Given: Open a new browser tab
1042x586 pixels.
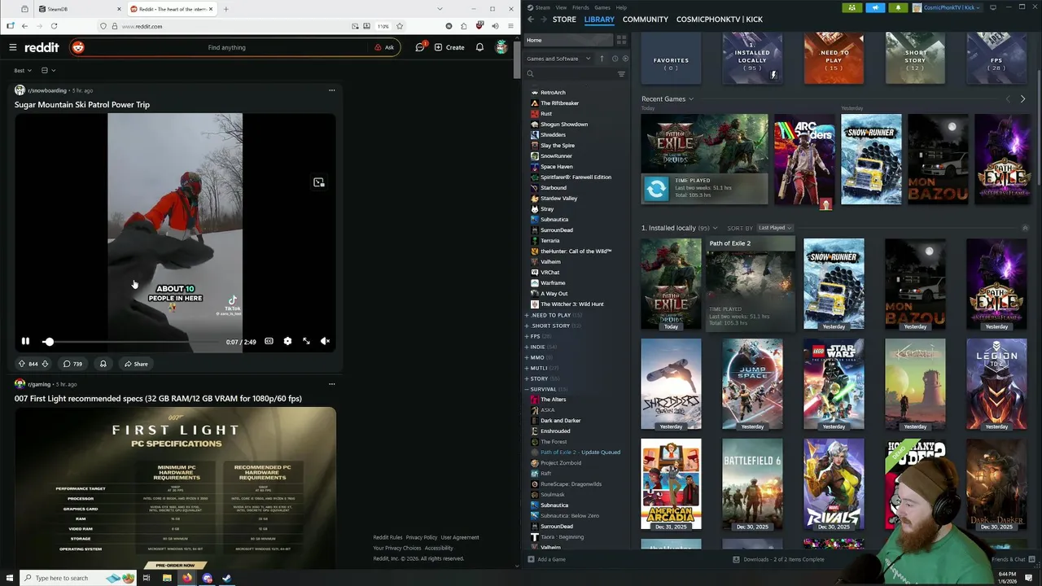Looking at the screenshot, I should (x=225, y=9).
